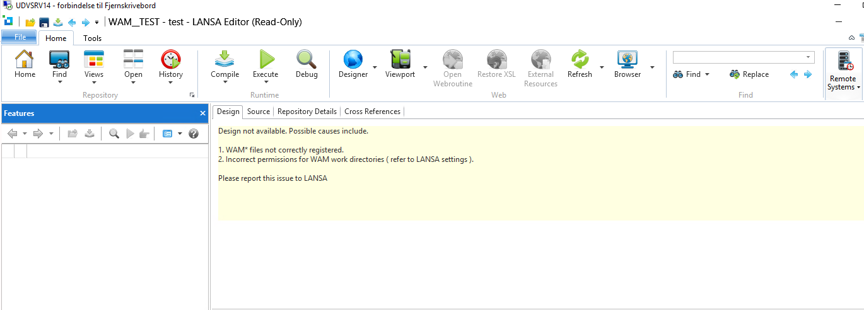Click the Viewport device icon
The image size is (864, 310).
pyautogui.click(x=400, y=59)
